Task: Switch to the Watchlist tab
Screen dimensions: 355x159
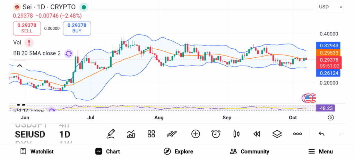Action: coord(37,151)
